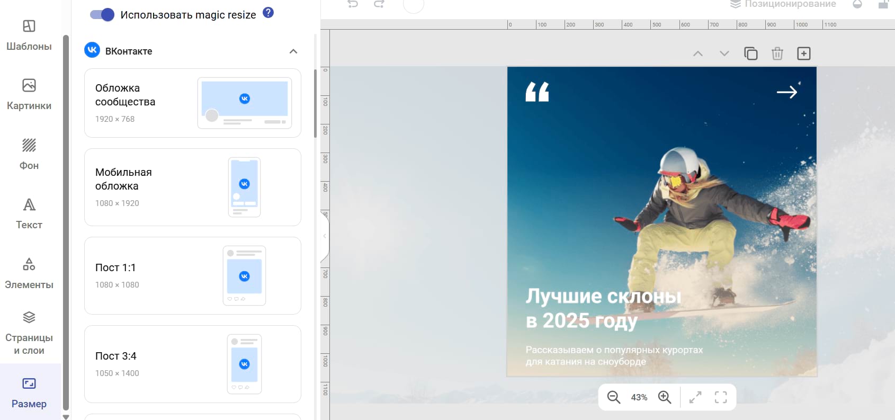Select the Рассказываем о популярных курортах subtitle
Viewport: 895px width, 420px height.
pos(614,355)
